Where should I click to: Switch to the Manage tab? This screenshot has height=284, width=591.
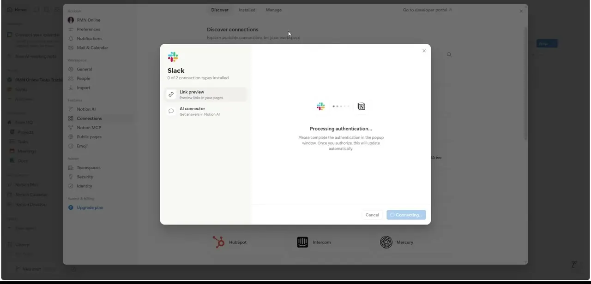[274, 10]
